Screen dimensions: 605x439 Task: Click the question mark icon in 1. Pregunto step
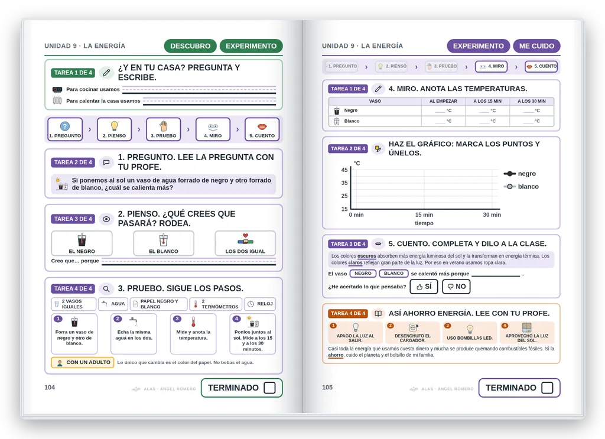coord(65,126)
